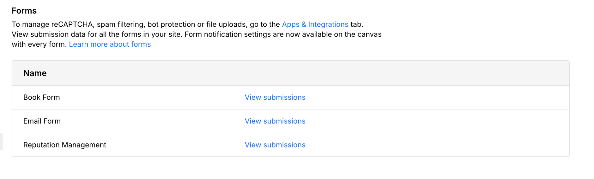Click the 'To manage reCAPTCHA' description line
Image resolution: width=594 pixels, height=179 pixels.
coord(52,24)
